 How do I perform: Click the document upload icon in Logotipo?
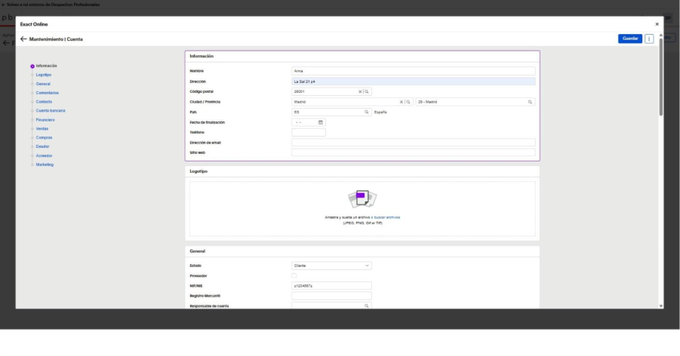pyautogui.click(x=362, y=198)
